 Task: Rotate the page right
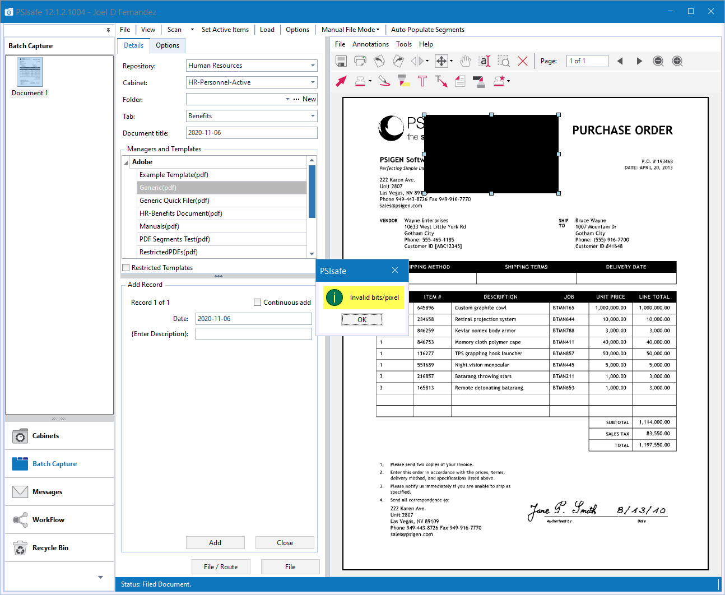[398, 61]
